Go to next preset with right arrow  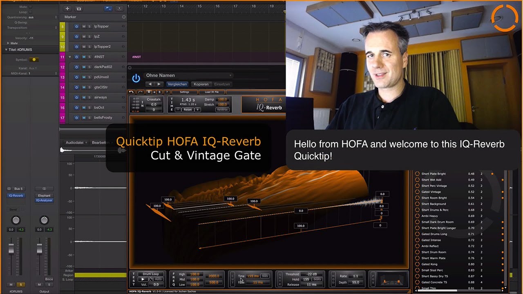159,84
